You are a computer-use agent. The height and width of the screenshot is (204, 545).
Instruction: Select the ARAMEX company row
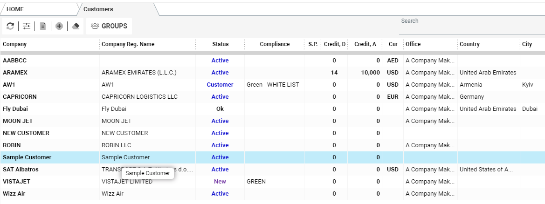tap(15, 73)
